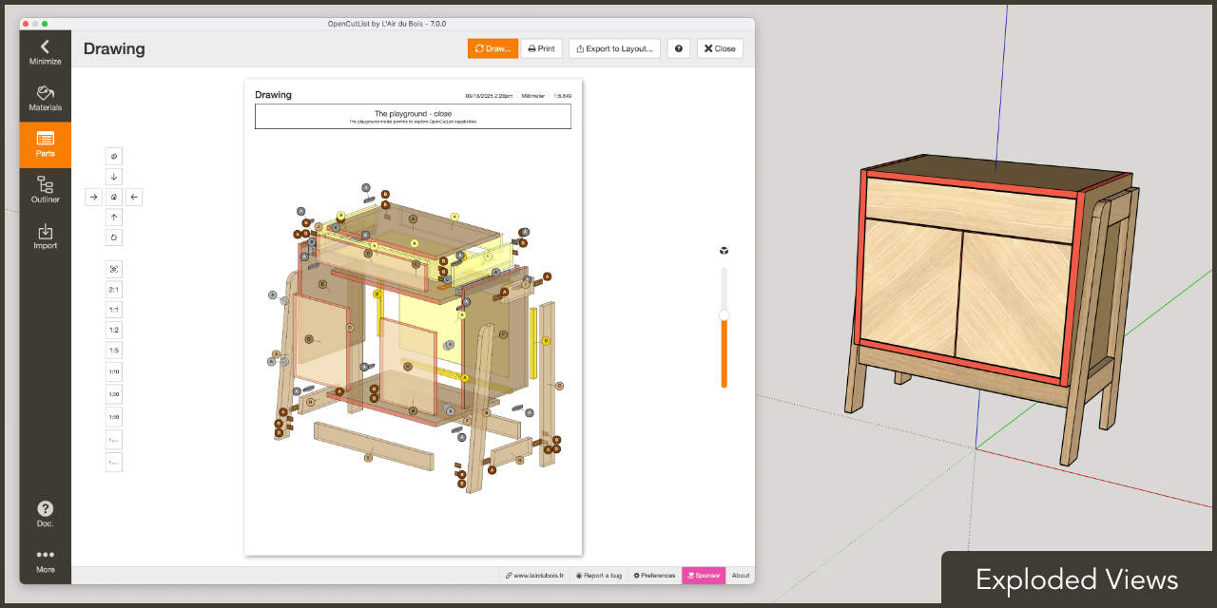This screenshot has width=1217, height=608.
Task: Open the Parts tab
Action: click(x=45, y=144)
